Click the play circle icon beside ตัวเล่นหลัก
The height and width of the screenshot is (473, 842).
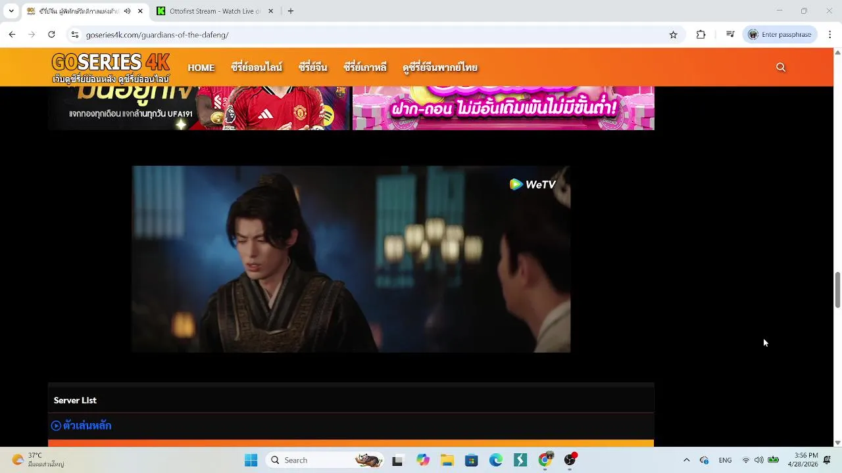pyautogui.click(x=56, y=426)
